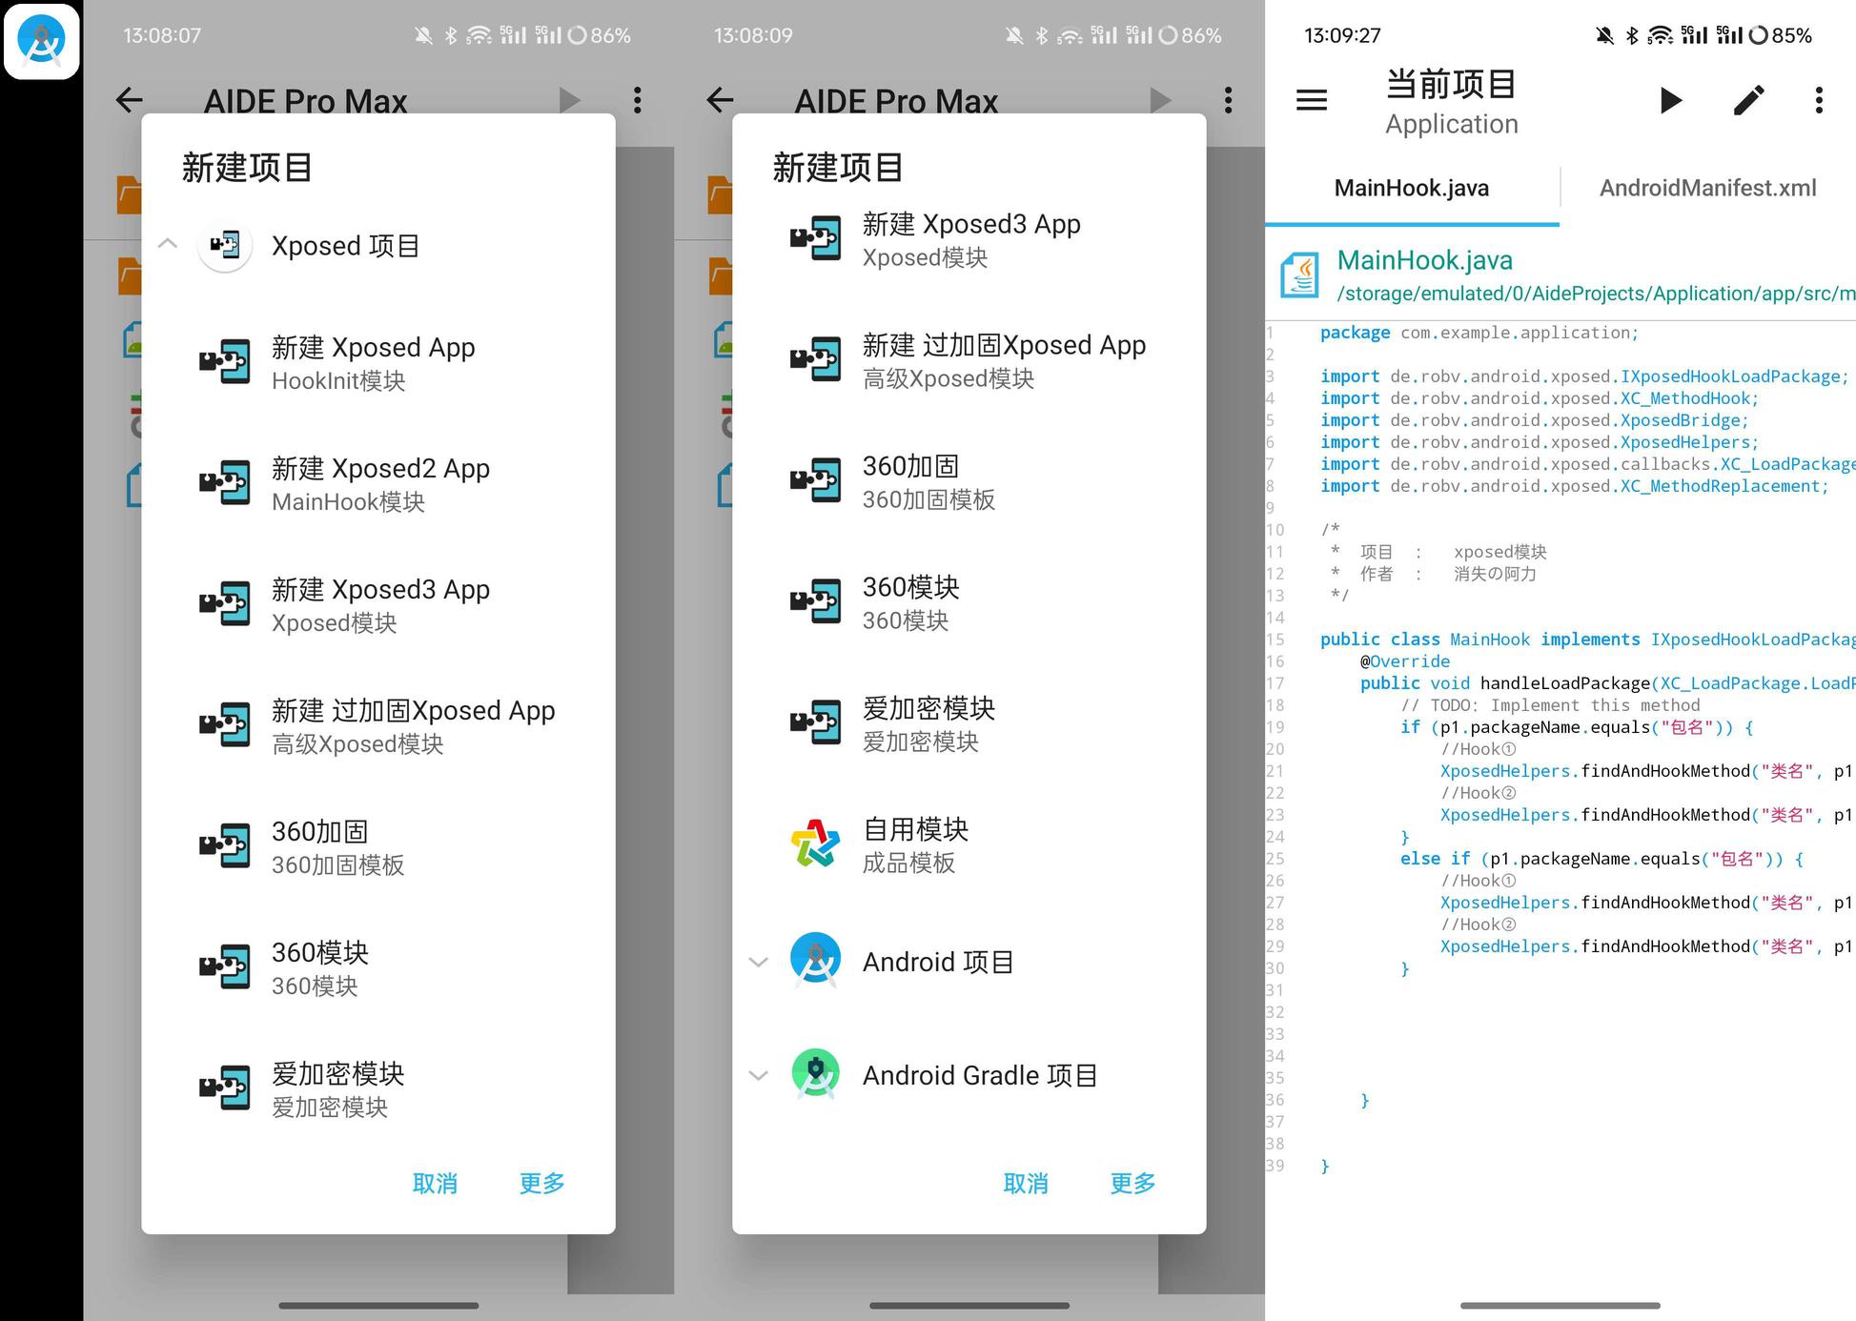Run the project in the 13:08:09 screen

pyautogui.click(x=1160, y=100)
